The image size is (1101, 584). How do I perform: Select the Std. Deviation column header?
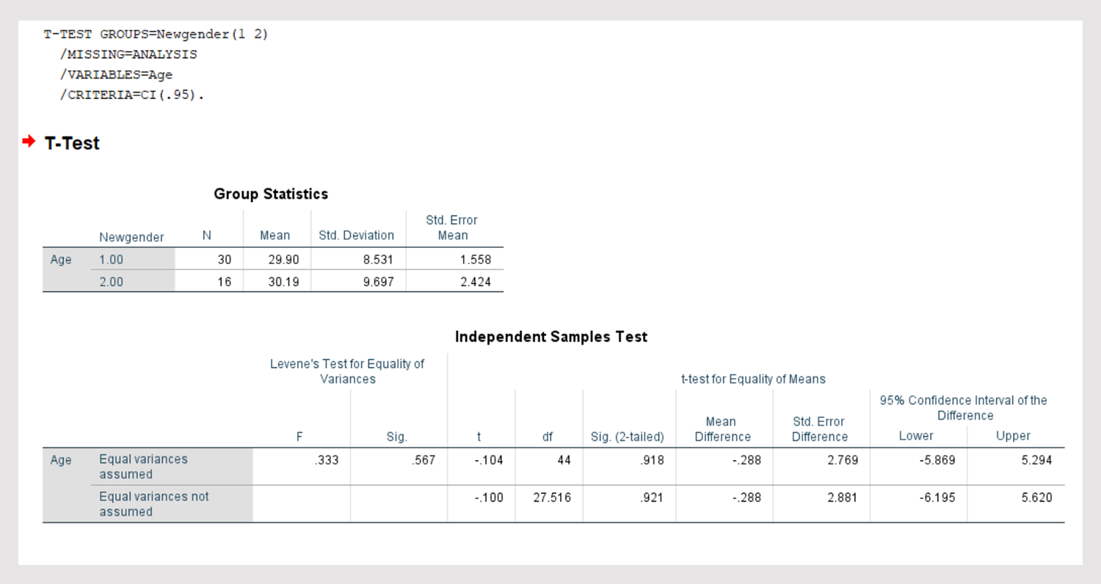click(x=357, y=236)
